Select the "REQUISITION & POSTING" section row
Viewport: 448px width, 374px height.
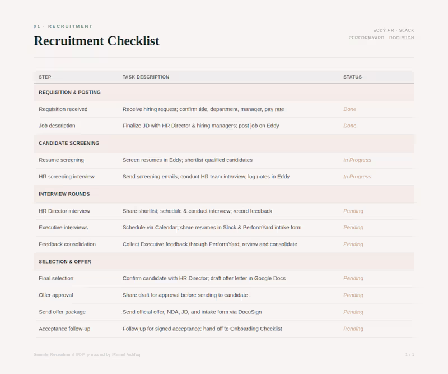(x=224, y=93)
